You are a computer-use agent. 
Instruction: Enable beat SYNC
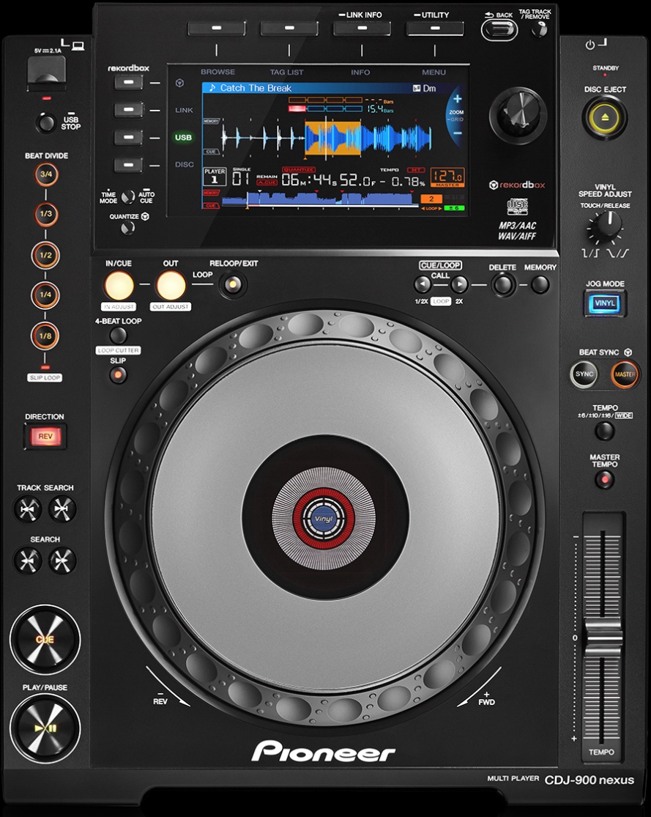pos(584,374)
